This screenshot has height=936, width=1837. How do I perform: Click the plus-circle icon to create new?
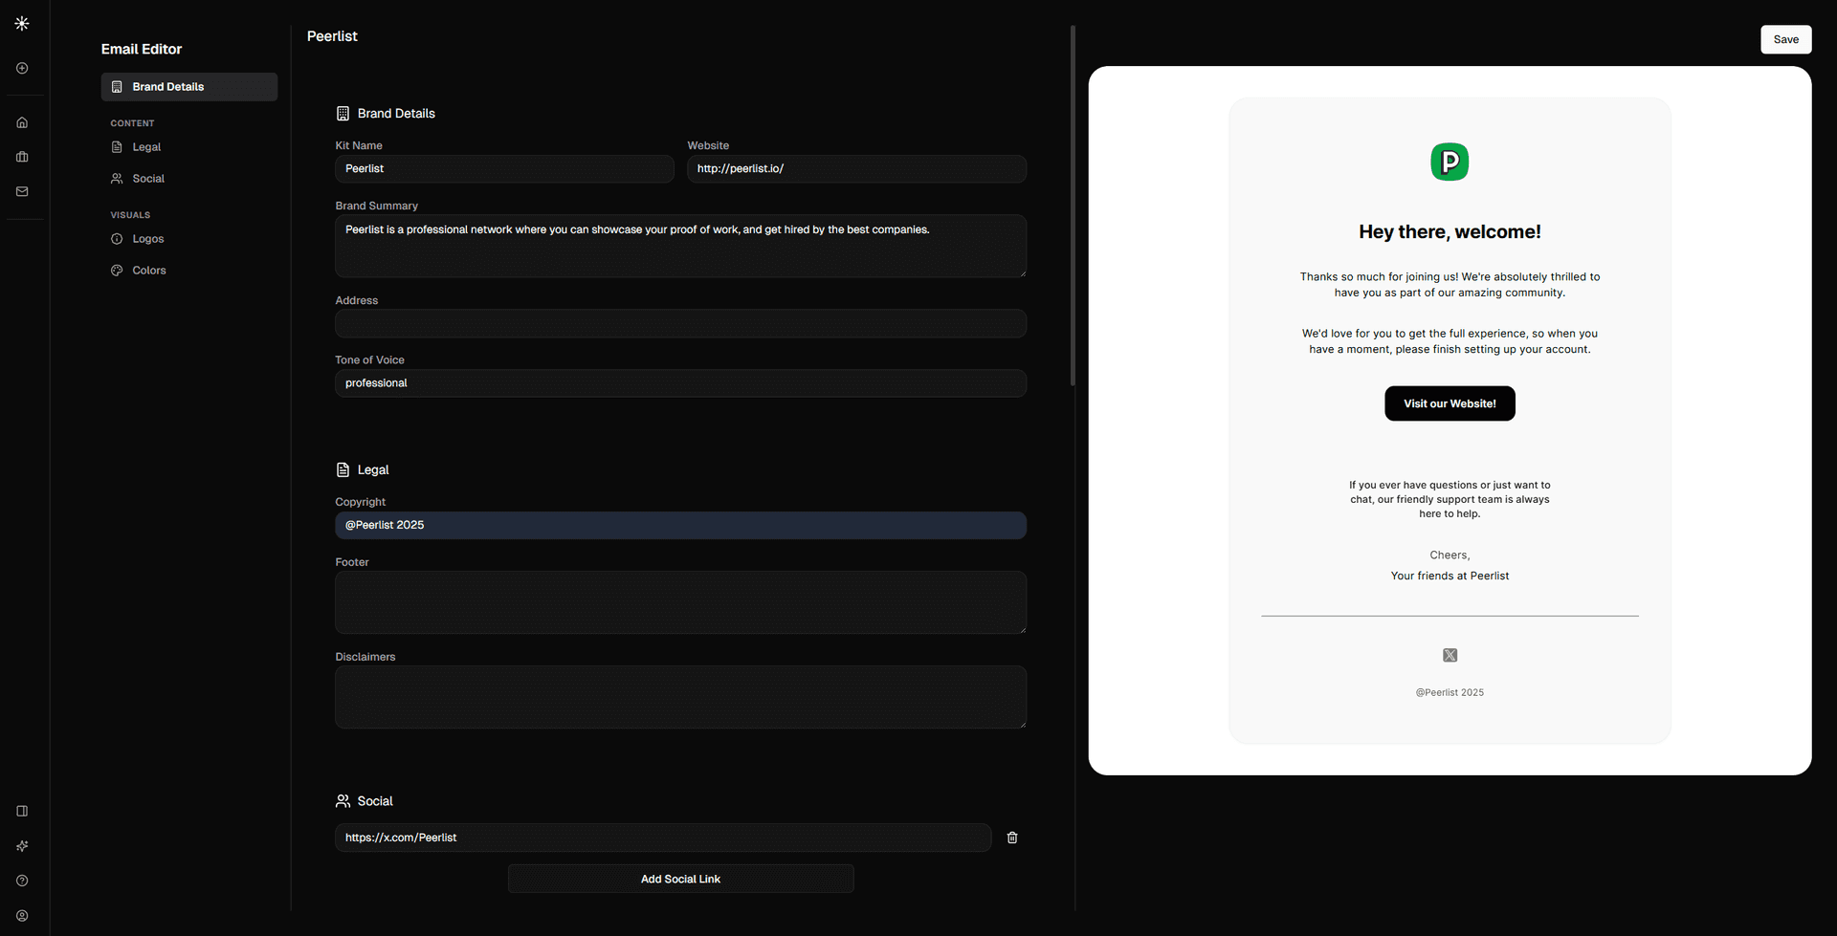pos(22,68)
